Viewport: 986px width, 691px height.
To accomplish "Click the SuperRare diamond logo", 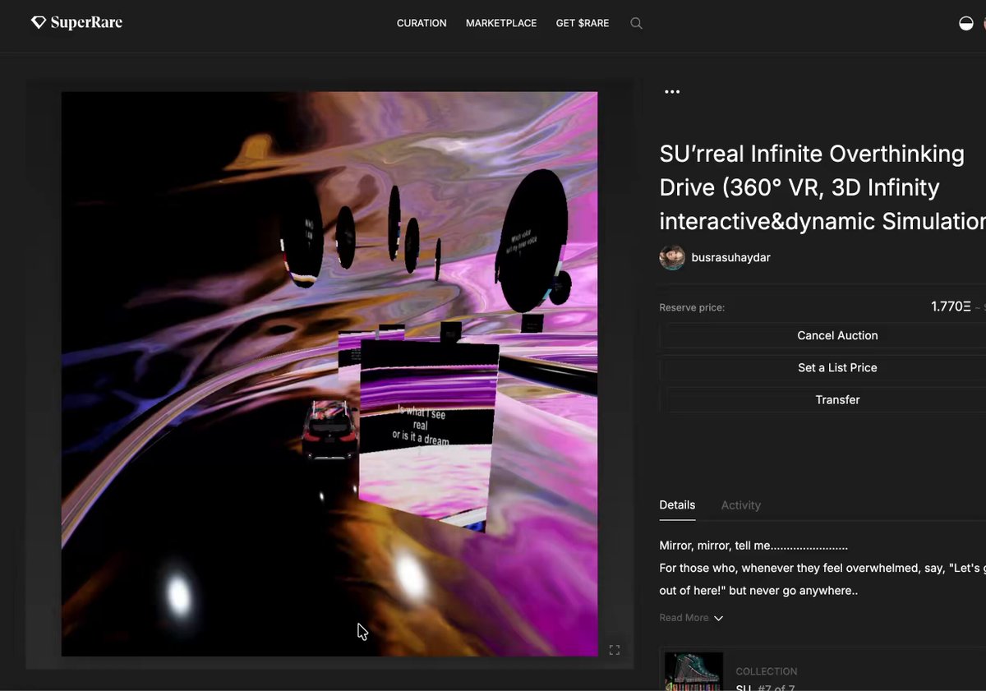I will tap(39, 22).
